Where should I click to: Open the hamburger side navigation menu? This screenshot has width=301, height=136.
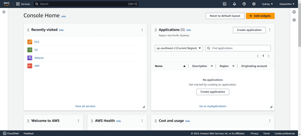(x=4, y=12)
